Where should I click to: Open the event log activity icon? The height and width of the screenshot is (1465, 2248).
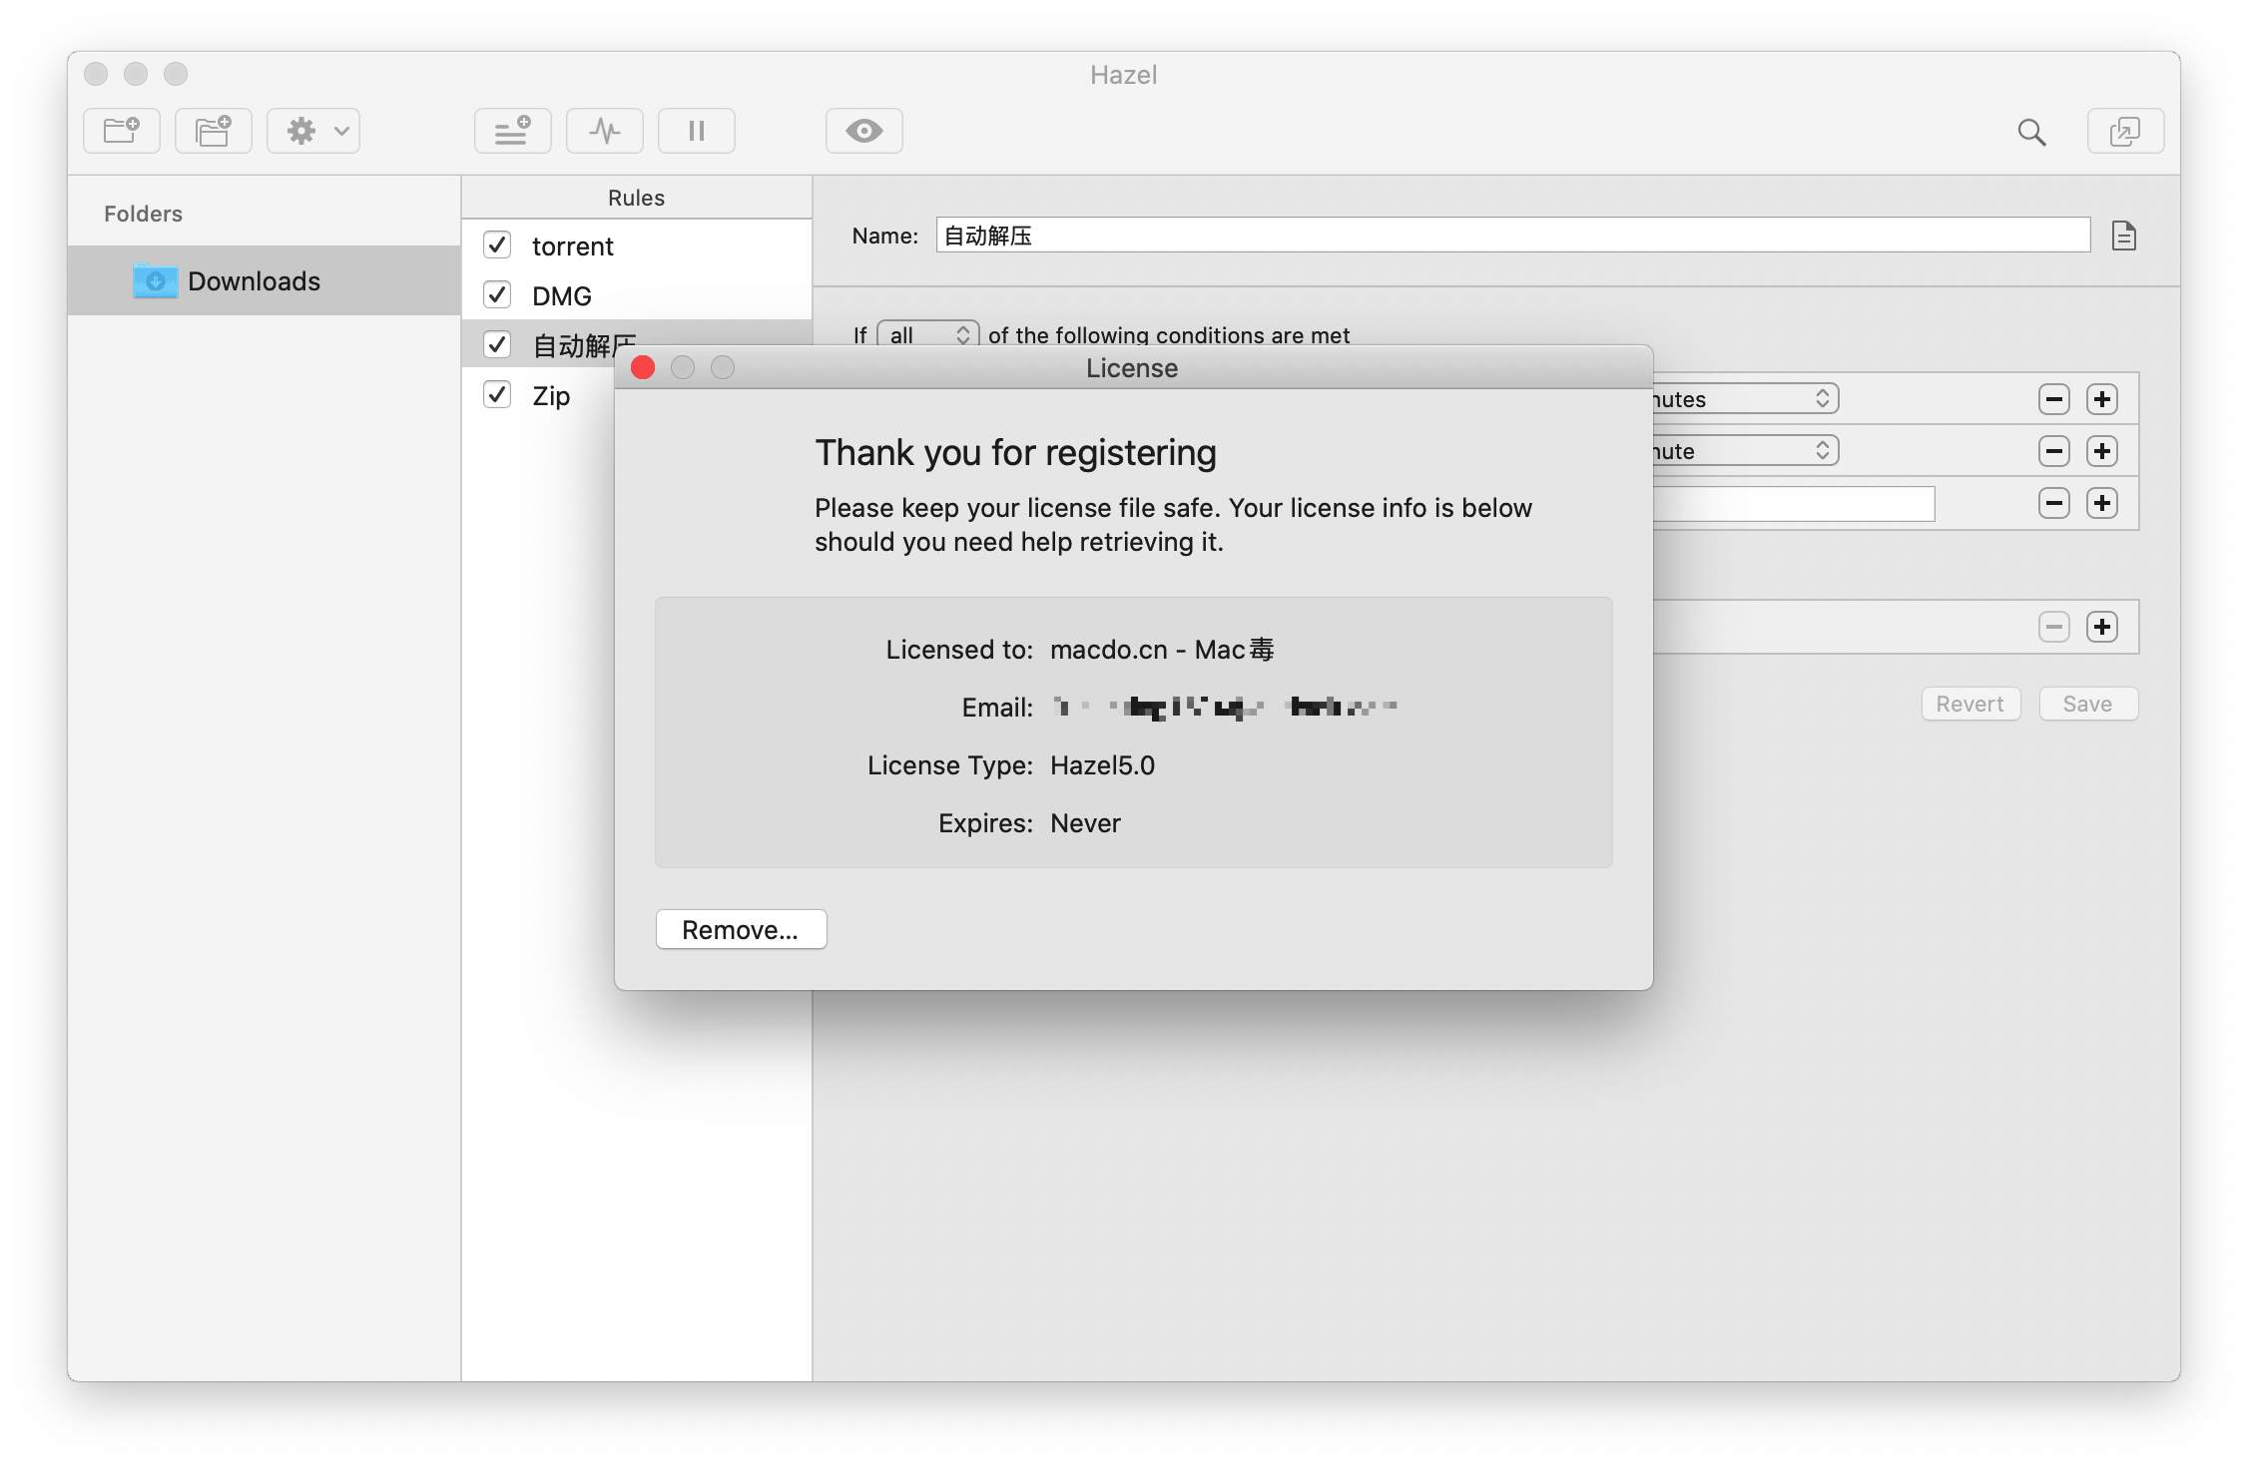604,130
